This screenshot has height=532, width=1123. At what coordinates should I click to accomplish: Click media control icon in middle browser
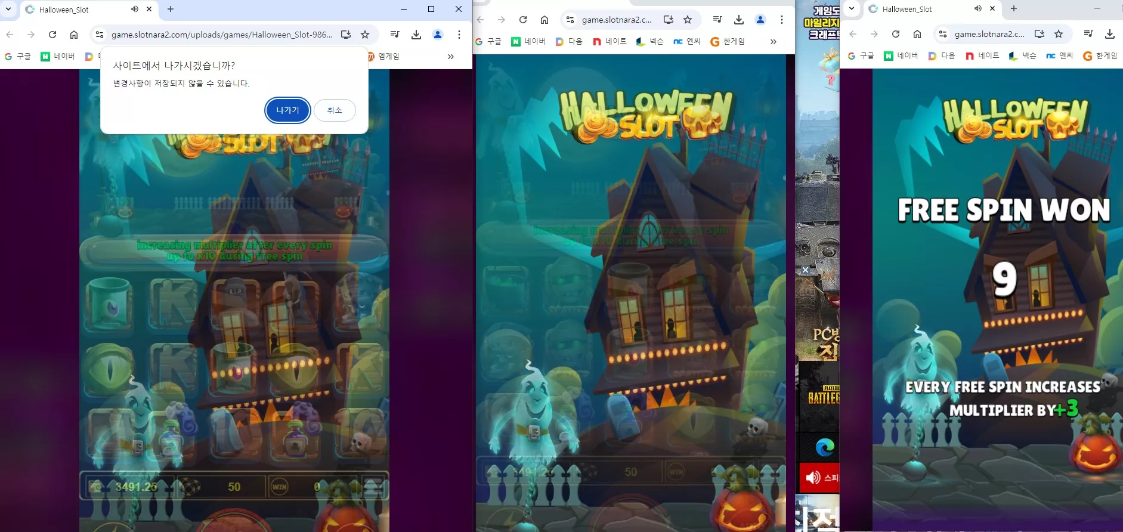[717, 20]
